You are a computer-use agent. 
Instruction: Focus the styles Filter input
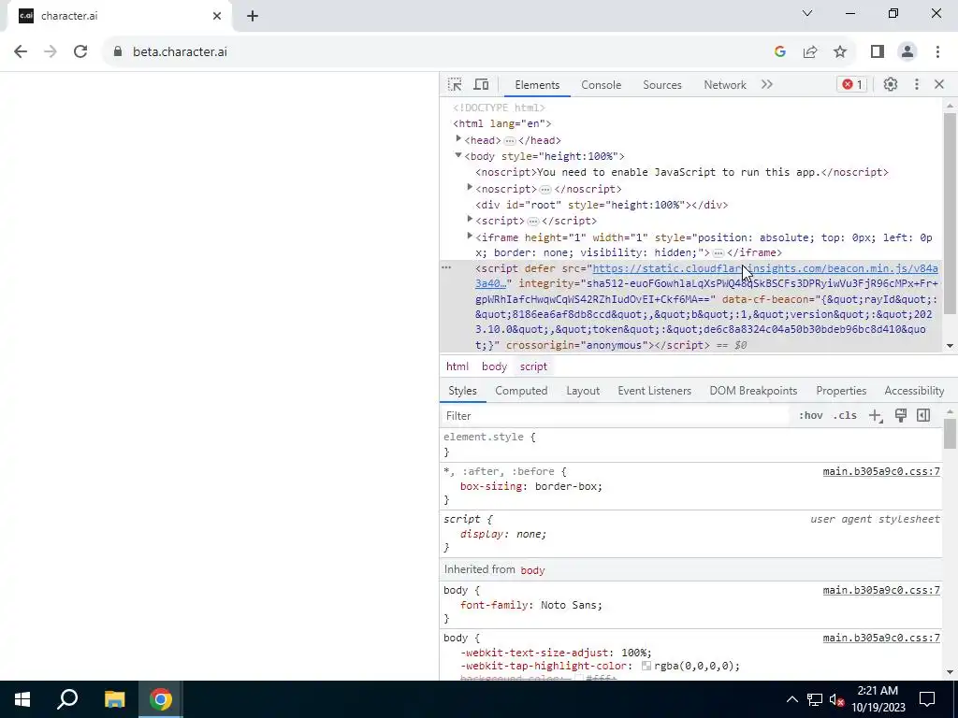pyautogui.click(x=616, y=416)
